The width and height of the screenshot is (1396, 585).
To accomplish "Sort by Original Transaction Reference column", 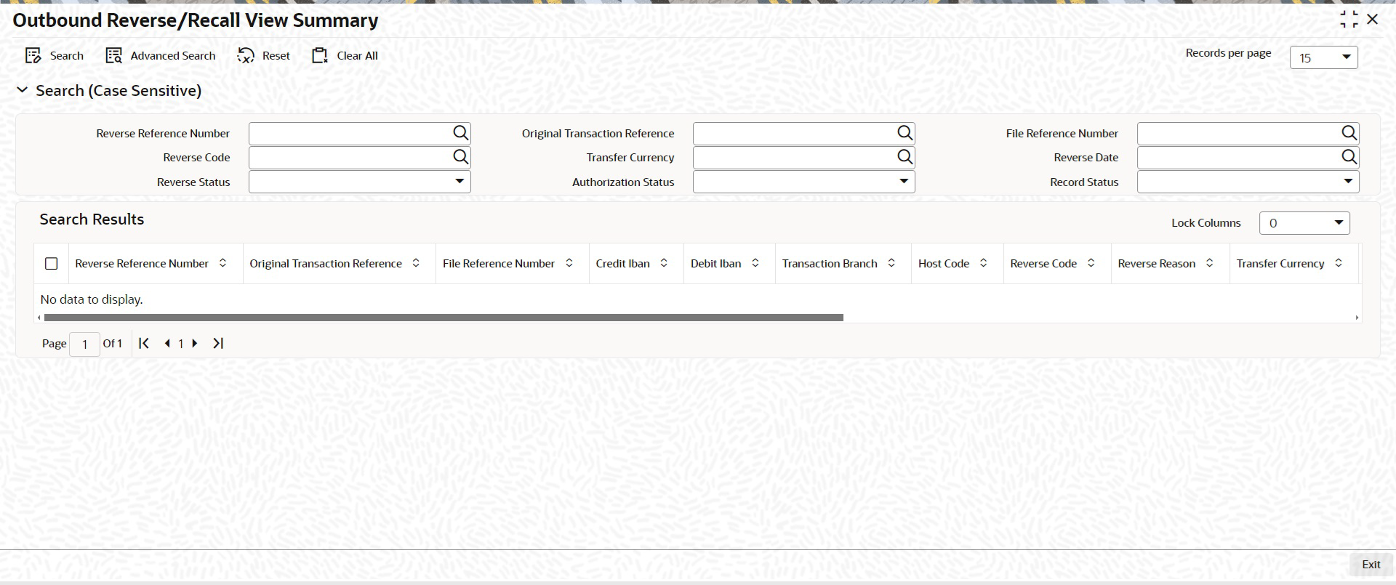I will coord(416,263).
